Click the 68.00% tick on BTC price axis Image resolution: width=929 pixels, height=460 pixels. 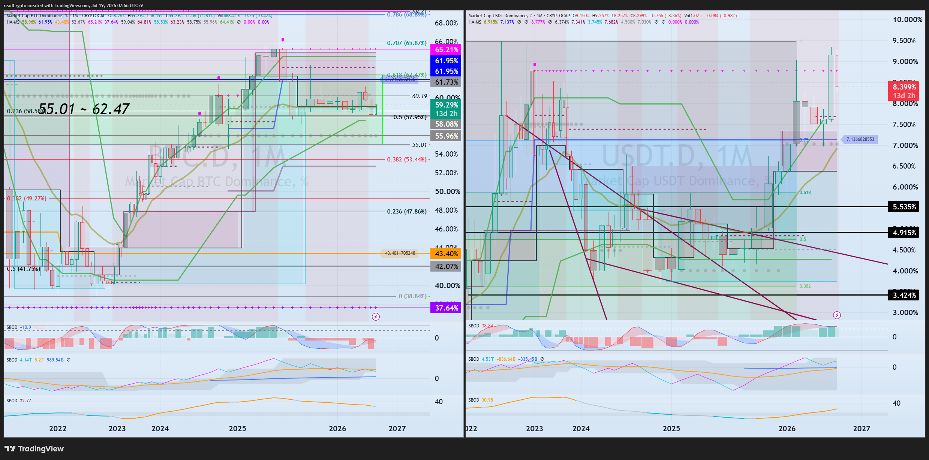click(446, 23)
